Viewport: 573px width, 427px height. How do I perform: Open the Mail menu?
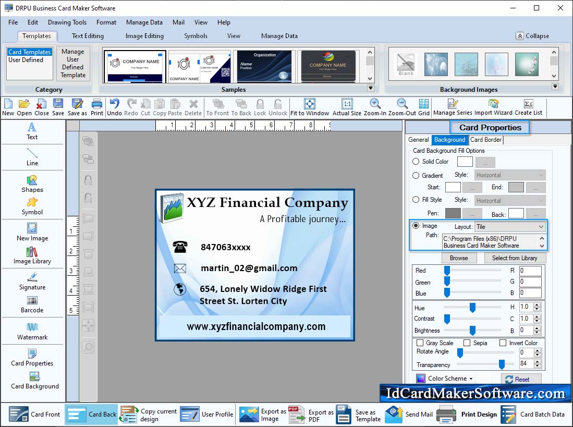[x=178, y=22]
